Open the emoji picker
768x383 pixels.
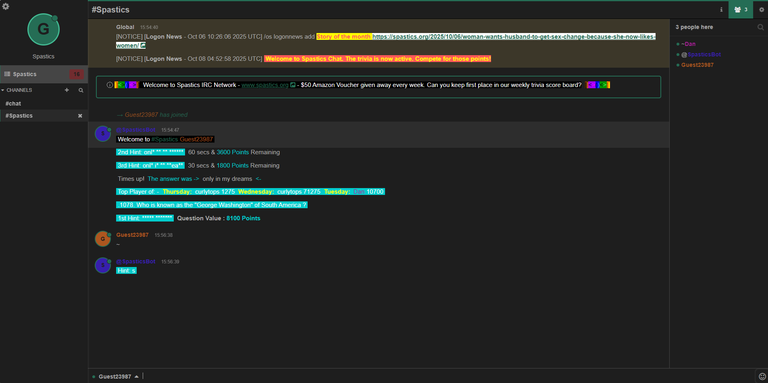click(x=762, y=376)
